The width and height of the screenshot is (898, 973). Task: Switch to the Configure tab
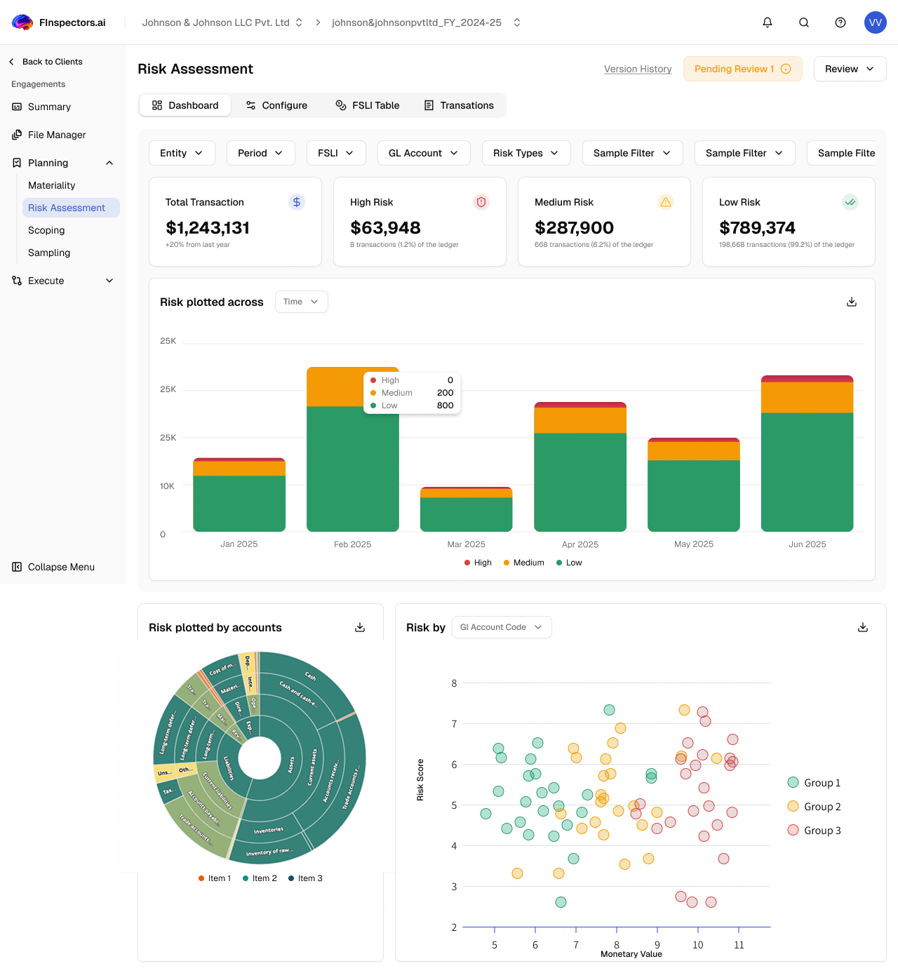(x=276, y=105)
